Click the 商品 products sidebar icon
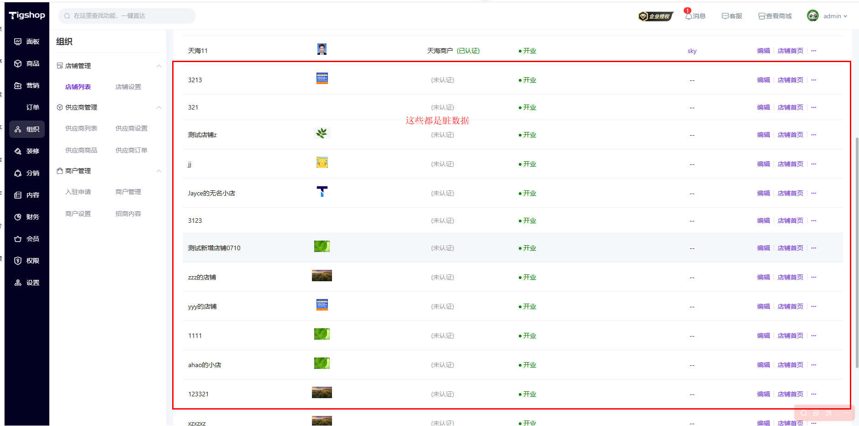859x426 pixels. [x=18, y=63]
